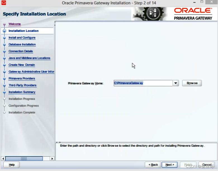Click the Installation Location step bullet icon
Screen dimensions: 218x171
click(x=4, y=31)
